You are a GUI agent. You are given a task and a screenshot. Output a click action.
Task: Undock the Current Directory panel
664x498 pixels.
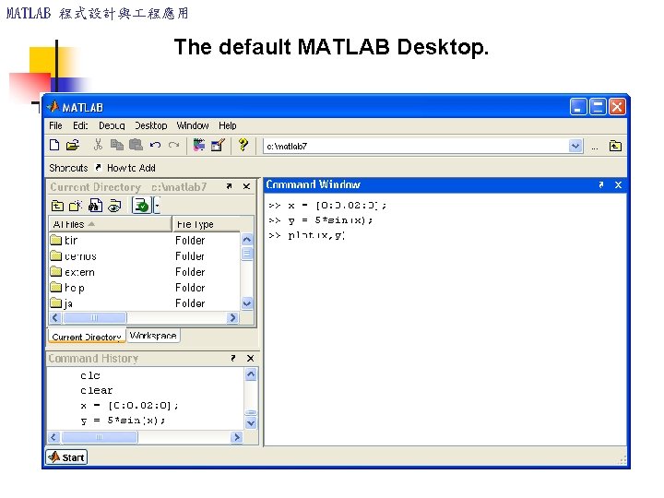pyautogui.click(x=229, y=186)
